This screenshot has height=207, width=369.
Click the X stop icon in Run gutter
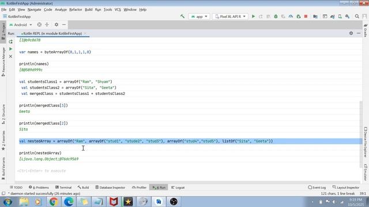(x=10, y=56)
